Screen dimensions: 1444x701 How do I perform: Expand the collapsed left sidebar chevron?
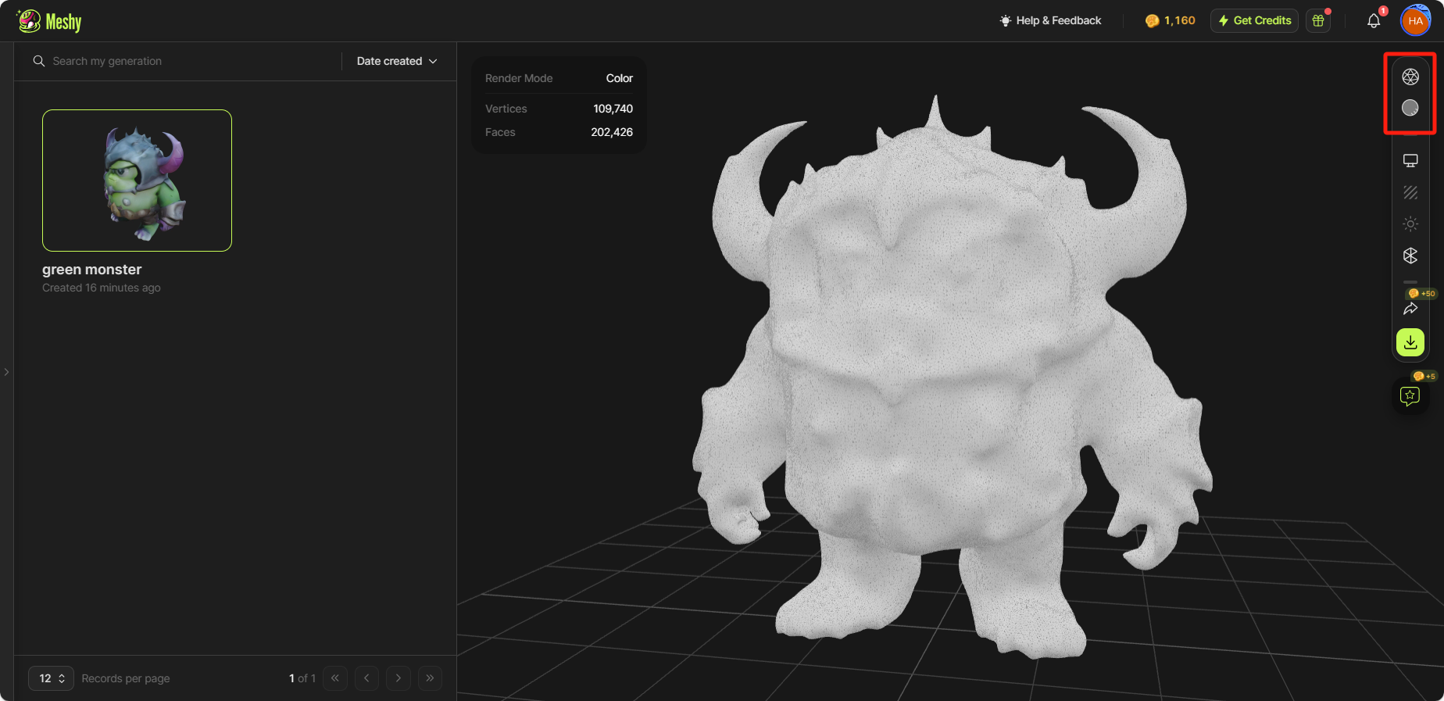pos(6,372)
